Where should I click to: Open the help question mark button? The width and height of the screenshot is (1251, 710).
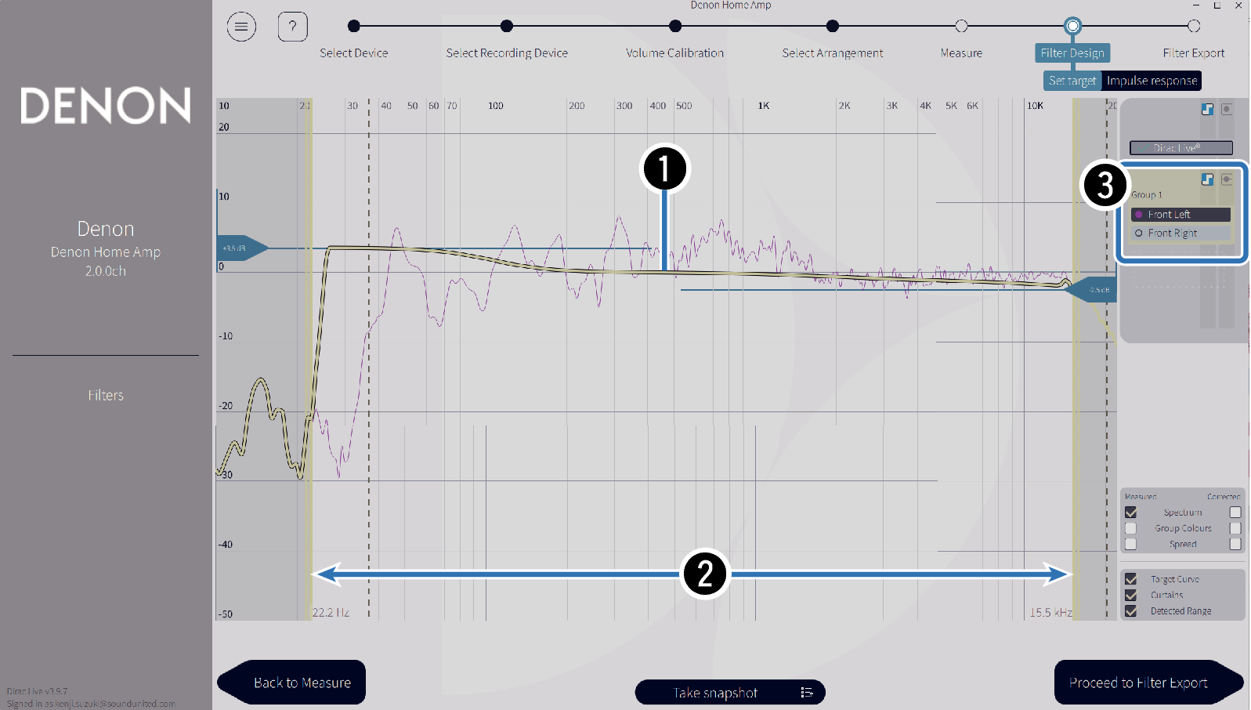coord(292,27)
